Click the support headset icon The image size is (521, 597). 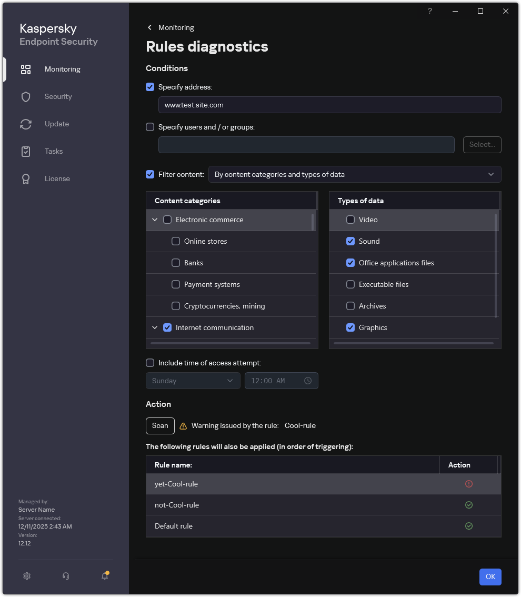click(x=66, y=576)
